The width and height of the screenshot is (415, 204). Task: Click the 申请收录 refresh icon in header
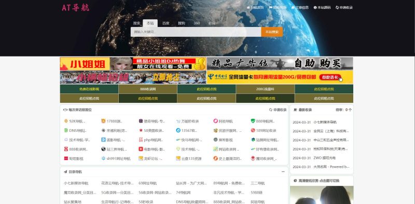coord(337,8)
